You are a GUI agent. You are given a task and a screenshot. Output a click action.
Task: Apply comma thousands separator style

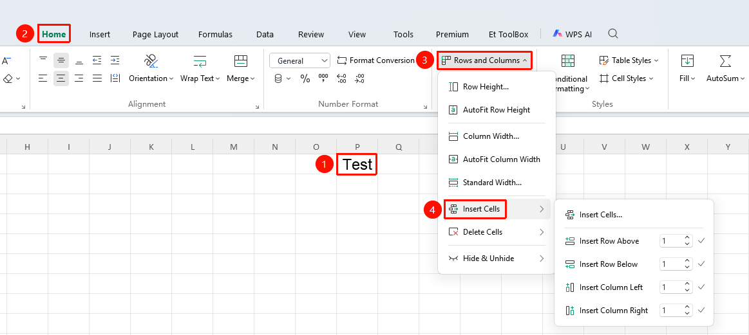[x=323, y=78]
